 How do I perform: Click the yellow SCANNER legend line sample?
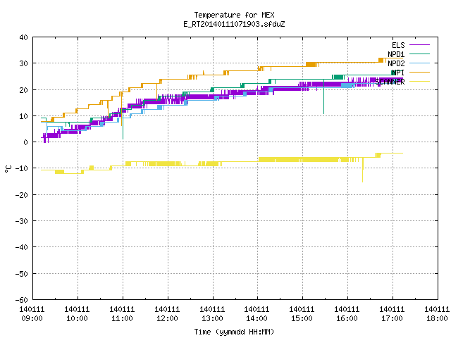(x=419, y=82)
